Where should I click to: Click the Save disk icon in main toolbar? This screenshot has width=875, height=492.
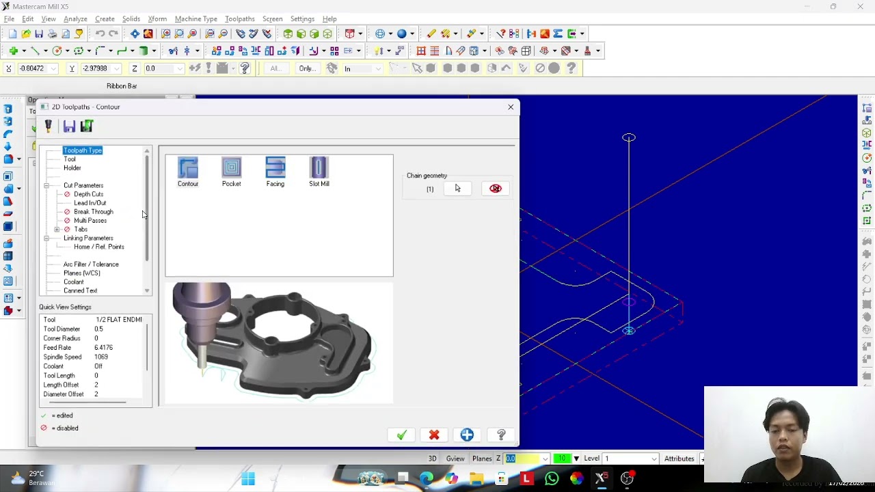(39, 34)
